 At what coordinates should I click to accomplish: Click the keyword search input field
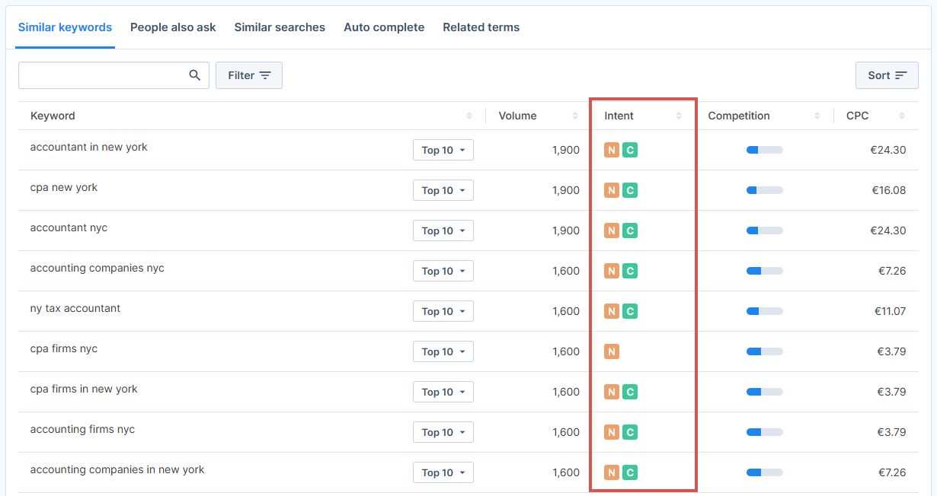click(x=114, y=75)
